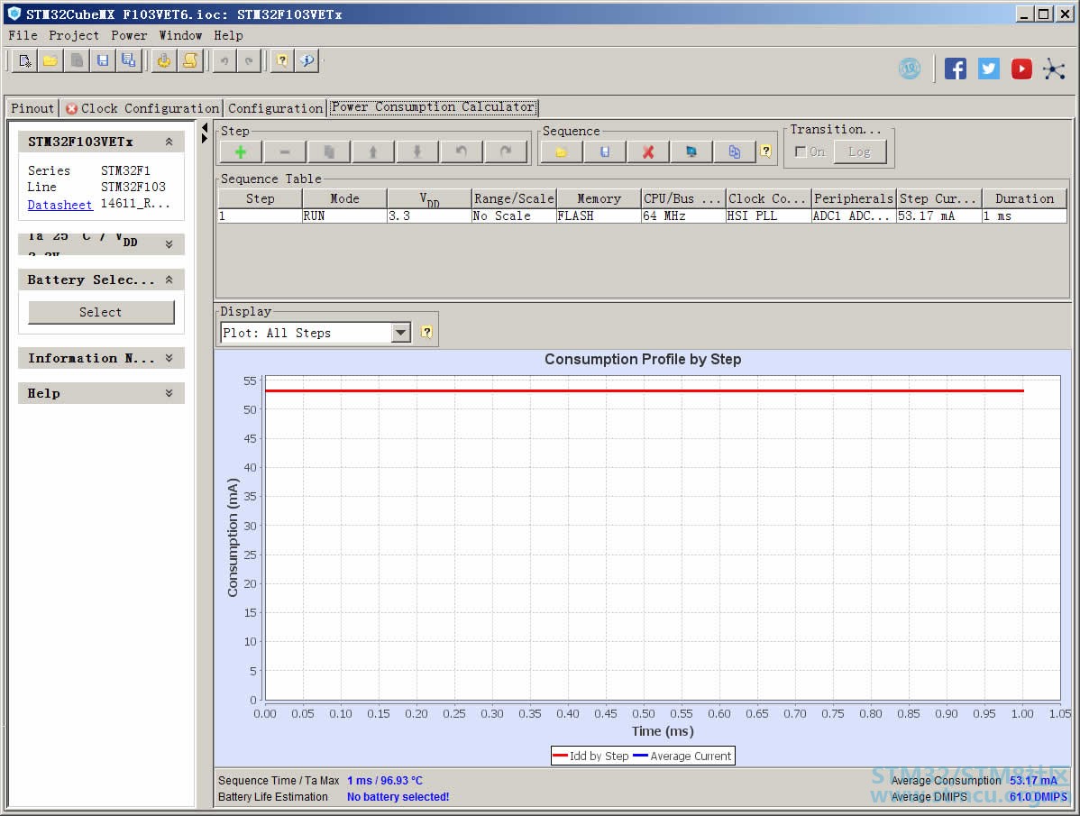Select the RUN cell in step 1

[344, 215]
